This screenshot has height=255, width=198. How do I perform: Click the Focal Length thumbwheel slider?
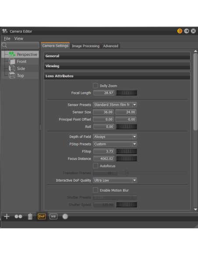(127, 93)
